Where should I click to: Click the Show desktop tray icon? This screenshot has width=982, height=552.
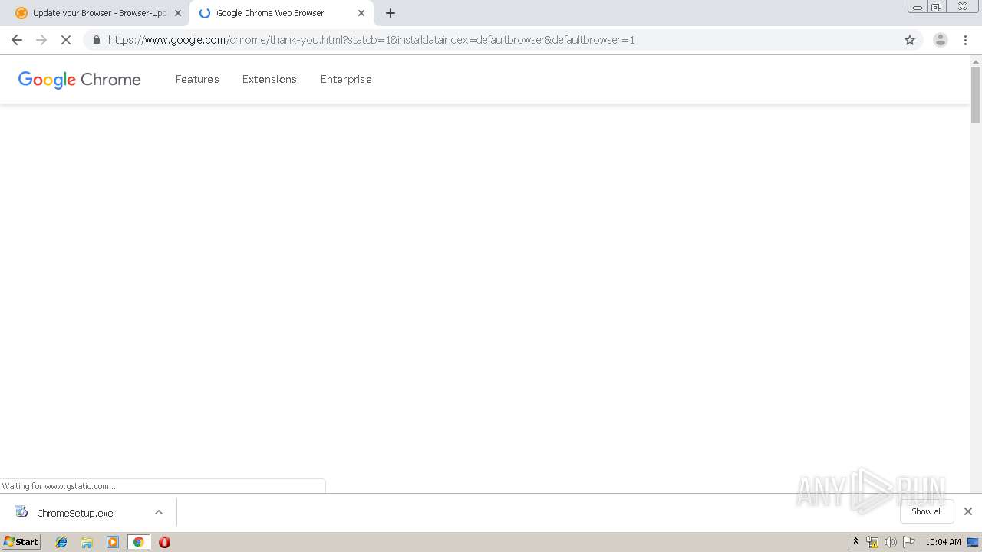pos(973,542)
